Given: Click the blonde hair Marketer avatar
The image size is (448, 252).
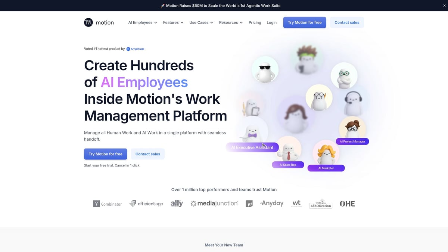Looking at the screenshot, I should [326, 153].
